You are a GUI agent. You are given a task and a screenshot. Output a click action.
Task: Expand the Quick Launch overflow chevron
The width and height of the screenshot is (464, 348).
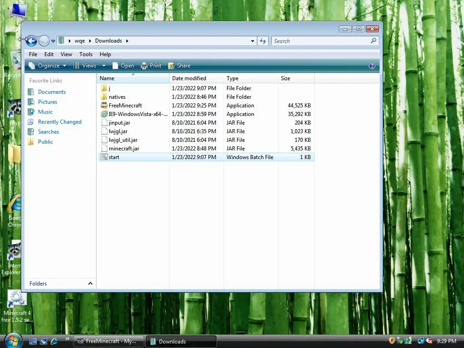[x=67, y=339]
